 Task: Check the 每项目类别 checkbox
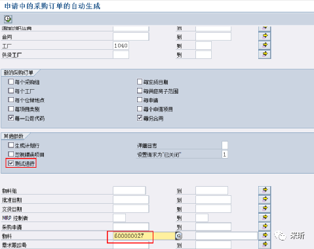pyautogui.click(x=11, y=109)
